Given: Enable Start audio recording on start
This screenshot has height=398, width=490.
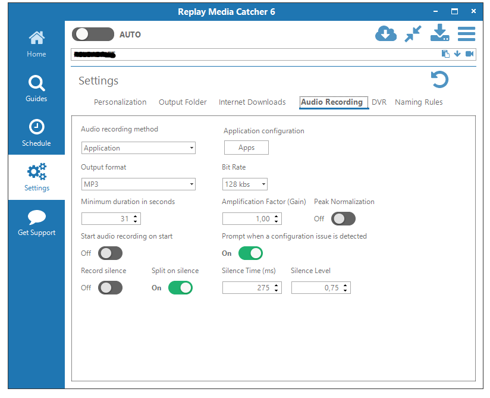Looking at the screenshot, I should [110, 253].
